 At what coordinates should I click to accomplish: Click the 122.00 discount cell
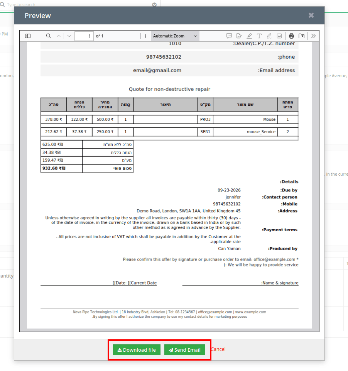click(x=79, y=120)
